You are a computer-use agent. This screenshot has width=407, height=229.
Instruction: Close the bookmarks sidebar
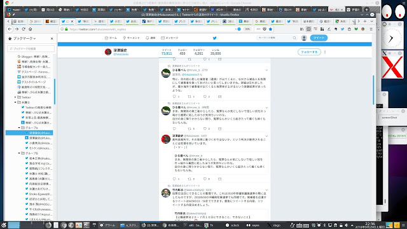click(52, 38)
